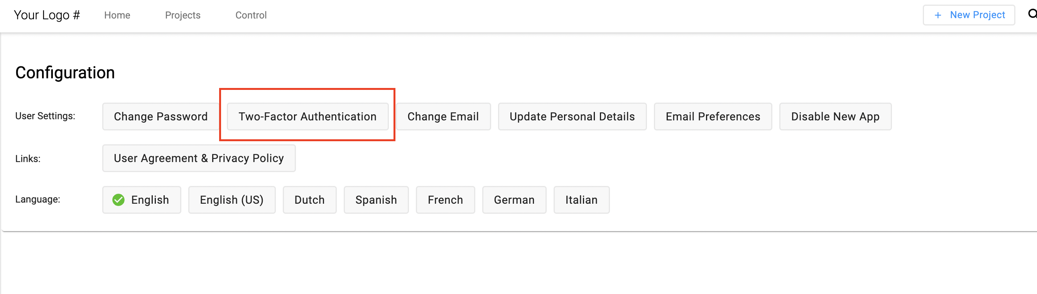
Task: Set language to French
Action: click(x=445, y=200)
